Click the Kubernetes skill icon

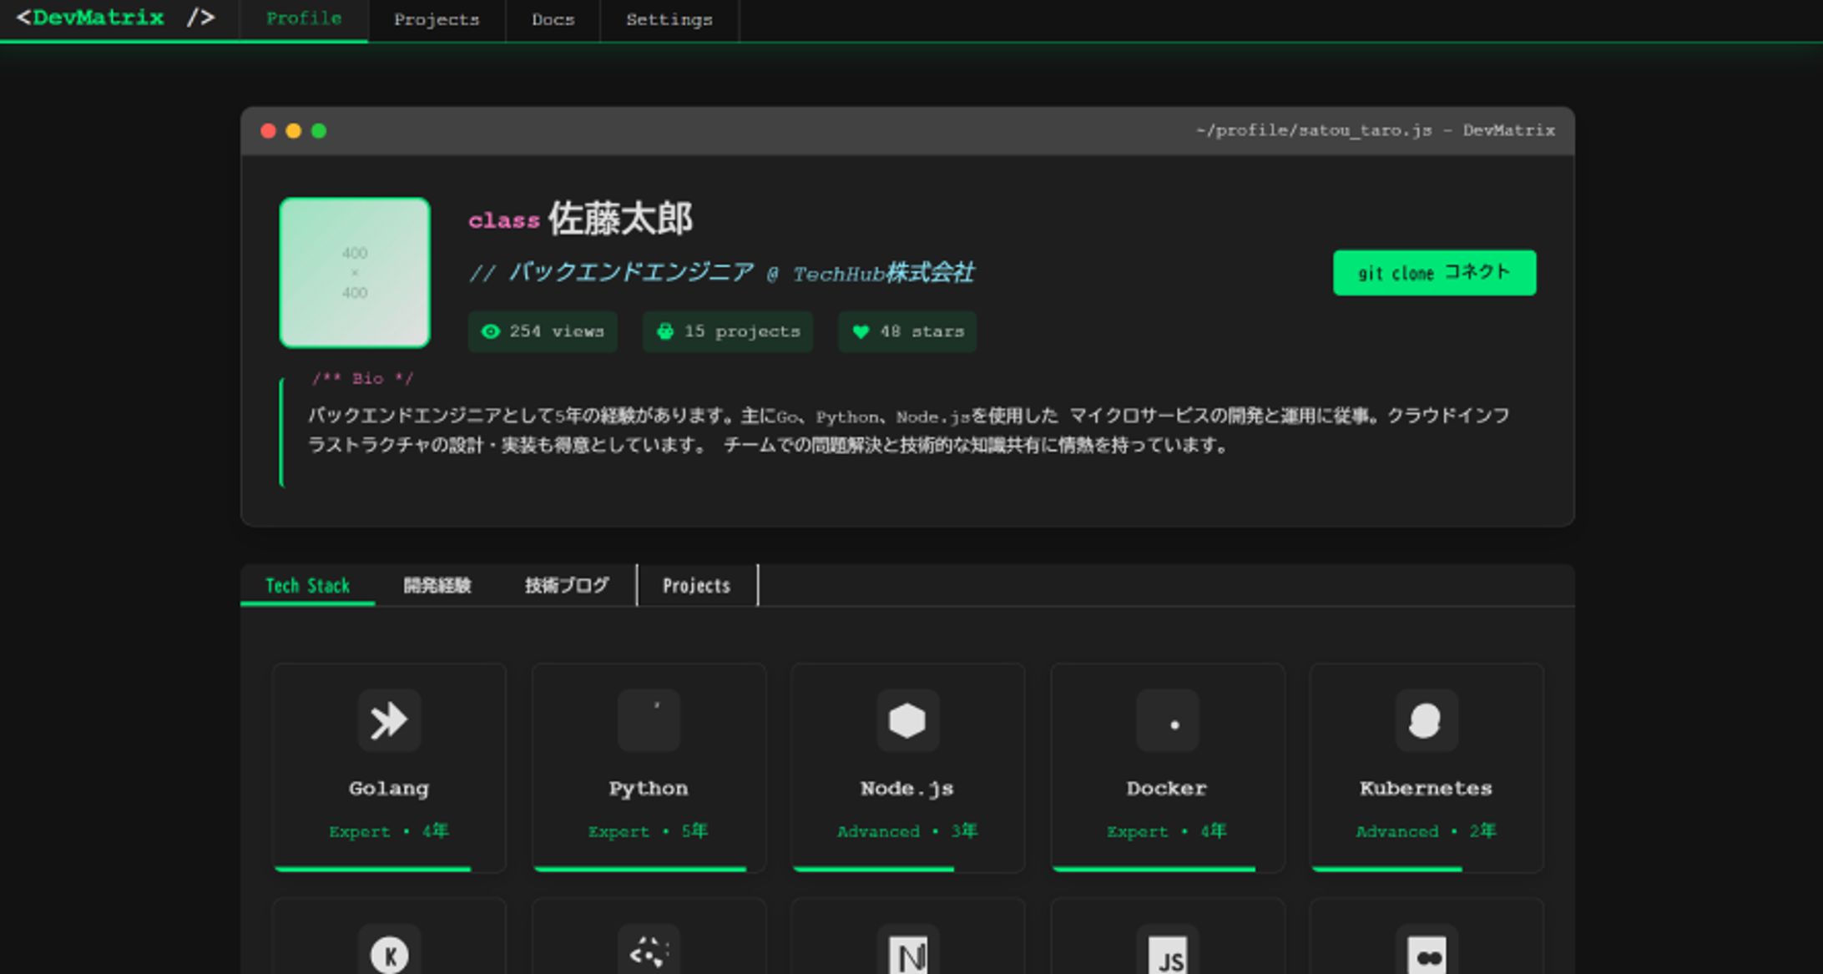[1426, 720]
